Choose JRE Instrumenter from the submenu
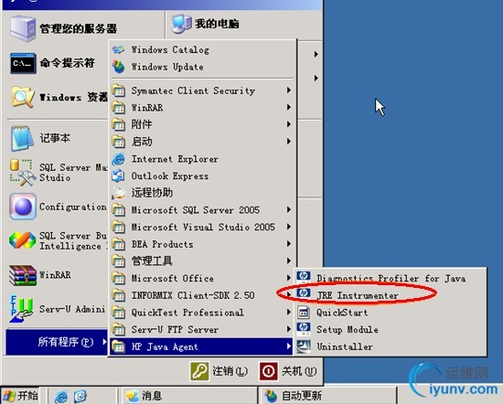Screen dimensions: 503x404 coord(391,295)
